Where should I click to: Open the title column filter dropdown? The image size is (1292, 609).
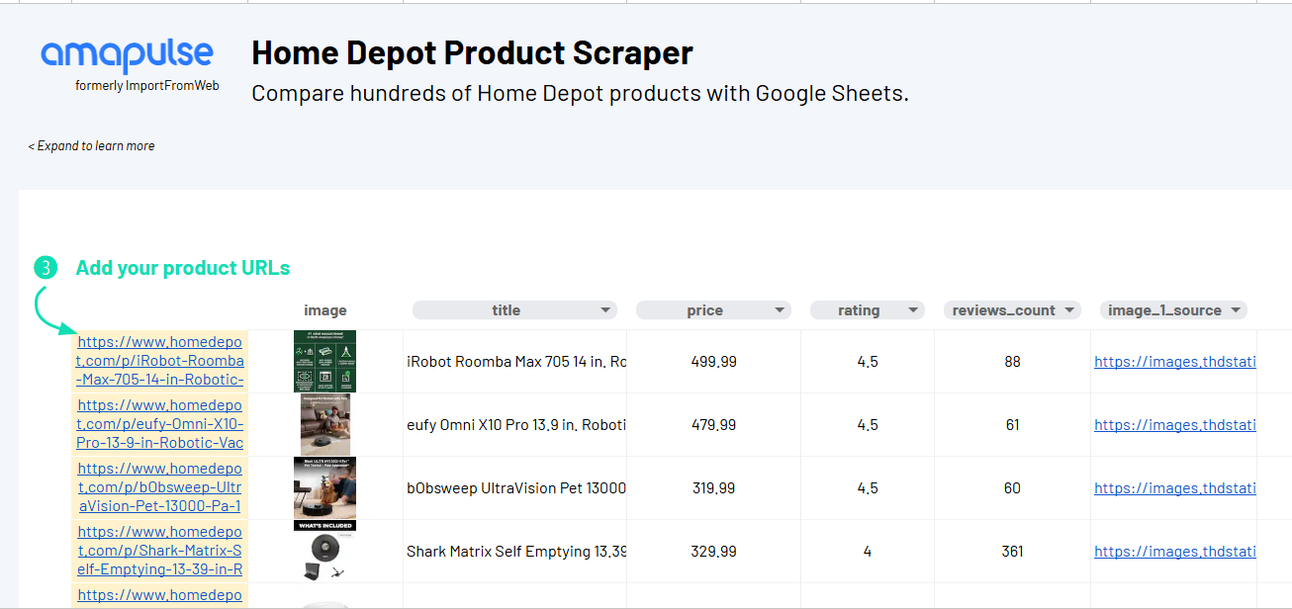[x=605, y=310]
